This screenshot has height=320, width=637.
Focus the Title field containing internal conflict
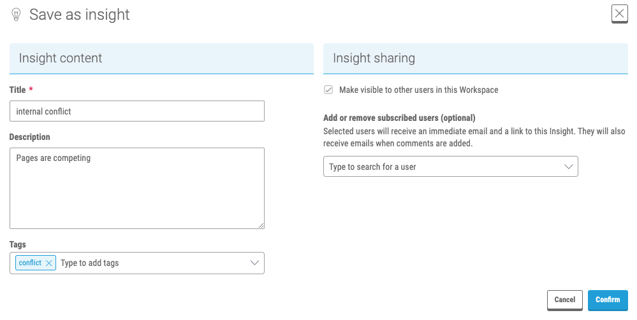click(137, 111)
